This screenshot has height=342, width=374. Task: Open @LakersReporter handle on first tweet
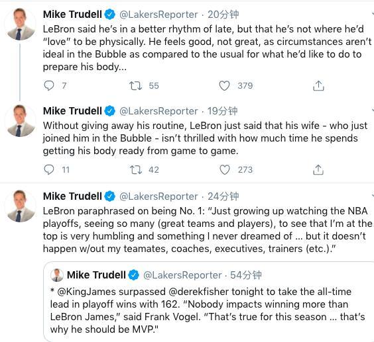158,15
